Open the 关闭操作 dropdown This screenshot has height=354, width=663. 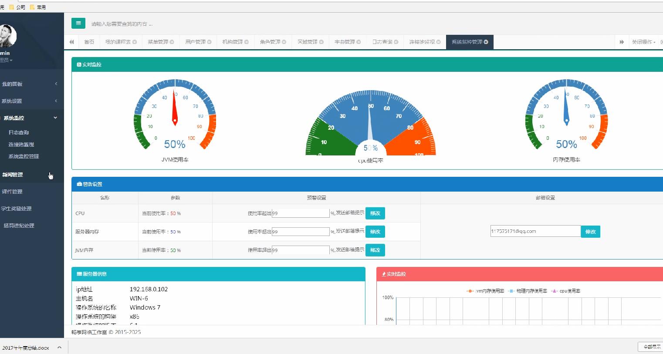click(x=643, y=42)
